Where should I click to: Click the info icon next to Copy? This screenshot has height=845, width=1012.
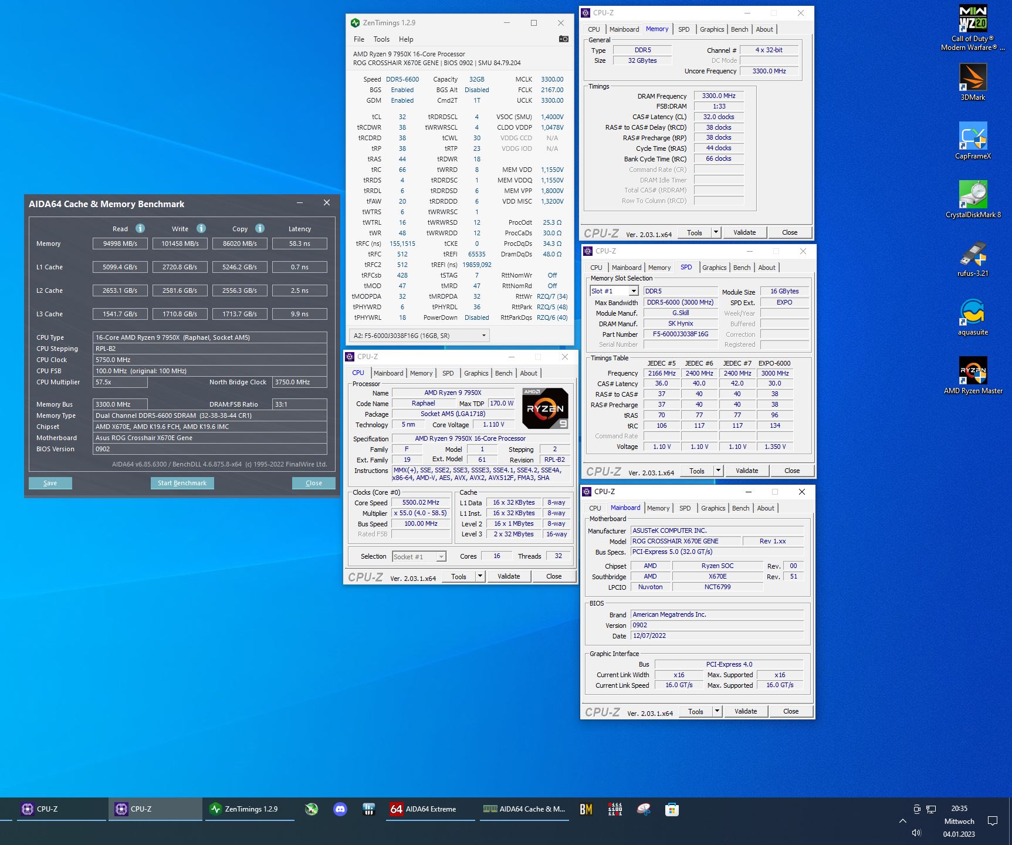pyautogui.click(x=260, y=228)
